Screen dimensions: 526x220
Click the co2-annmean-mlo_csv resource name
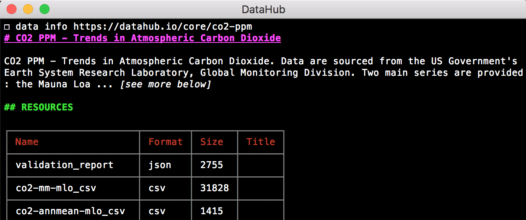[x=70, y=211]
